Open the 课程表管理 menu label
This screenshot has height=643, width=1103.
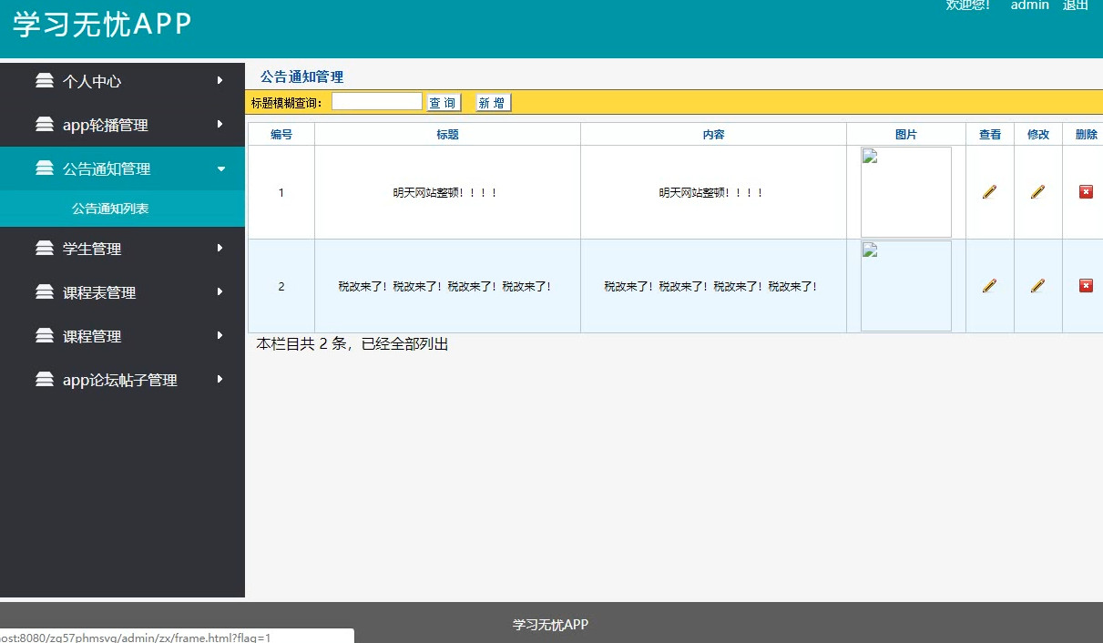(99, 292)
